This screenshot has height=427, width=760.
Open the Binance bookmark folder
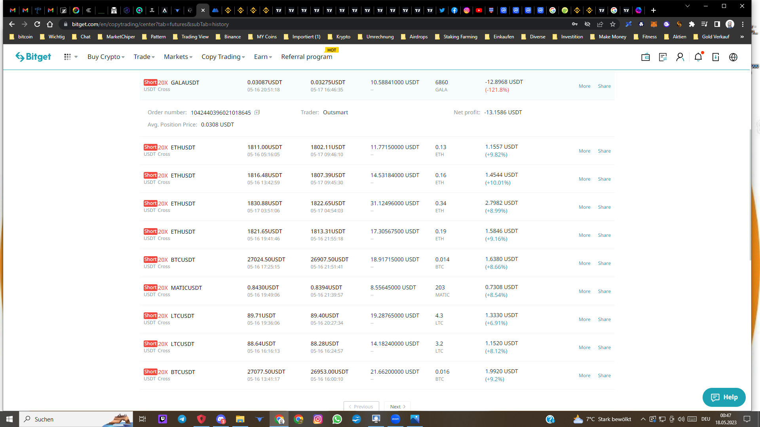[x=228, y=37]
